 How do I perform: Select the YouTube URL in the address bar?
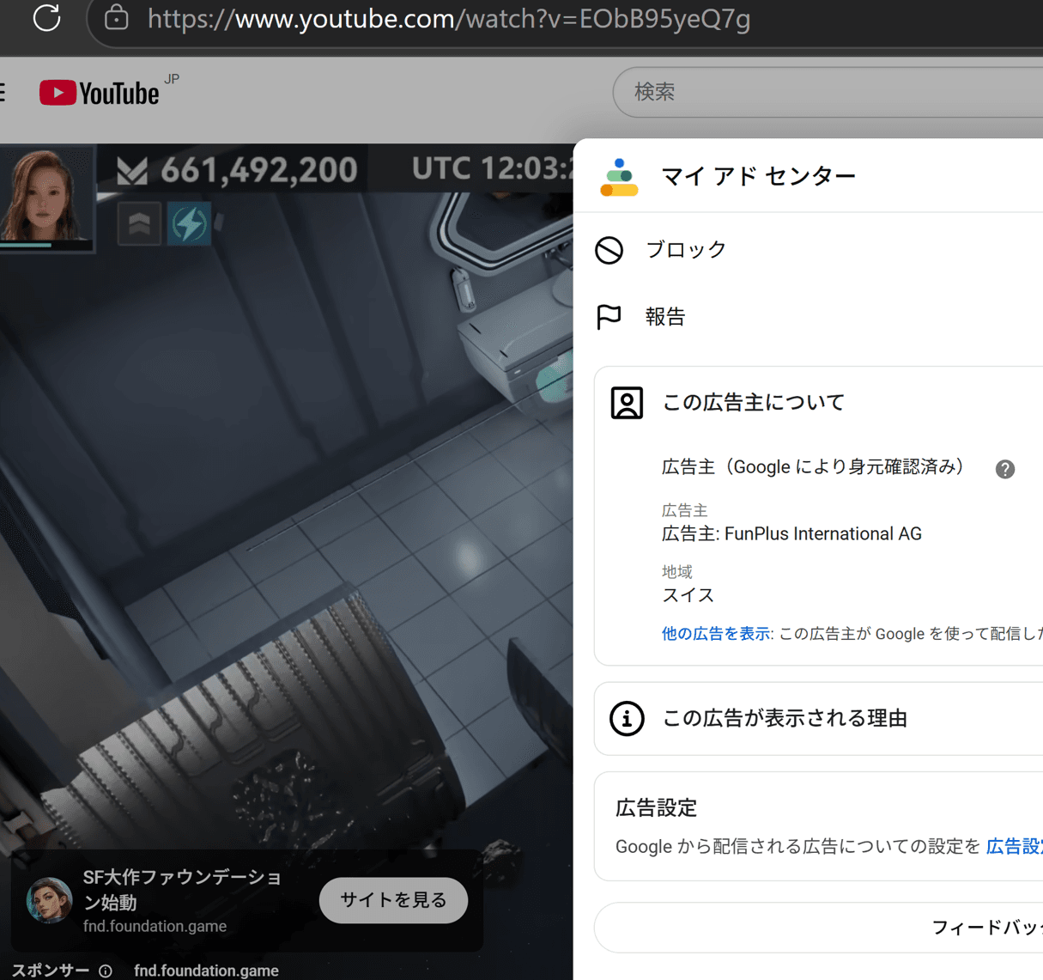[x=449, y=18]
